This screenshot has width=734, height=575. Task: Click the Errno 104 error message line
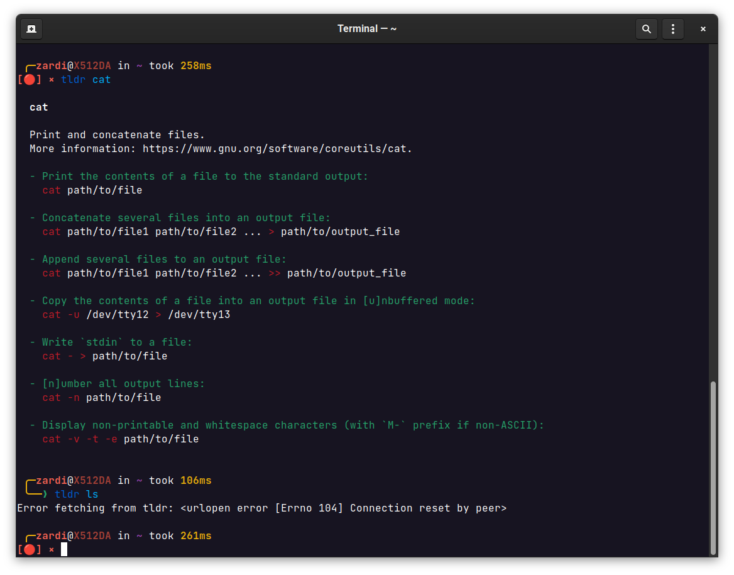point(262,508)
